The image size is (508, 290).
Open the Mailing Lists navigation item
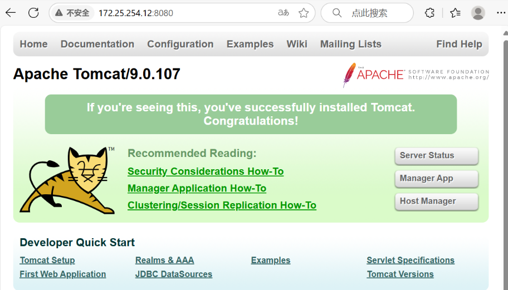(x=350, y=44)
